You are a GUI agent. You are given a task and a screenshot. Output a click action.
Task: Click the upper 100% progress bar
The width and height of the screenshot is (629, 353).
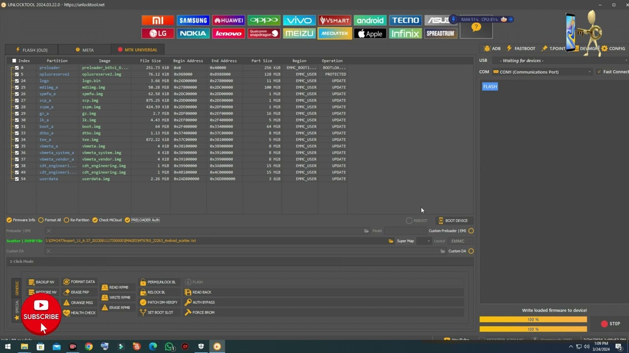tap(533, 320)
